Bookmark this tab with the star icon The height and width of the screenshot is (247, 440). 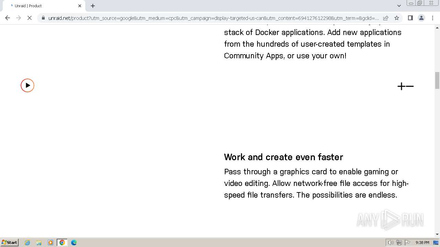(x=397, y=18)
